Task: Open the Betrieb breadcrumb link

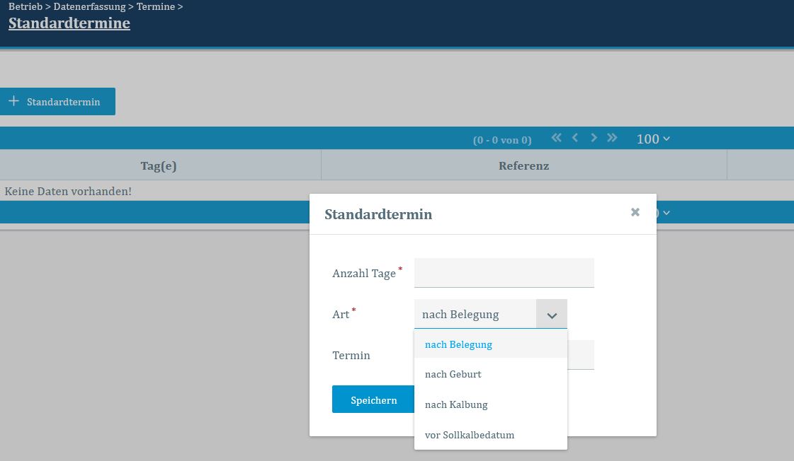Action: [25, 7]
